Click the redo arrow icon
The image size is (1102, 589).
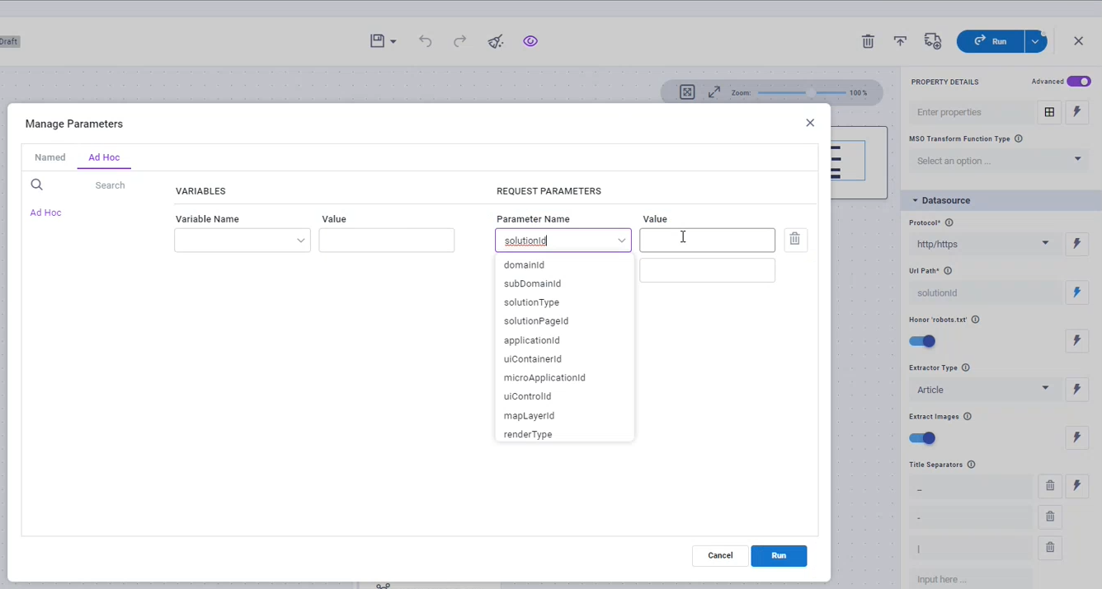[460, 41]
